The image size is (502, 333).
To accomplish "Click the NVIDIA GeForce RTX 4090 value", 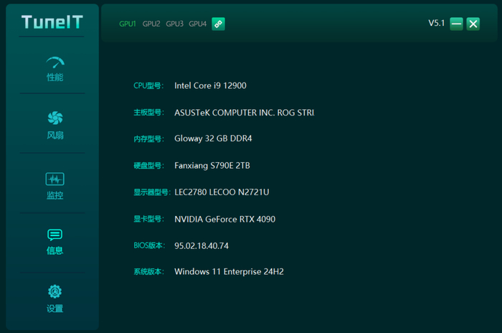I will coord(224,219).
